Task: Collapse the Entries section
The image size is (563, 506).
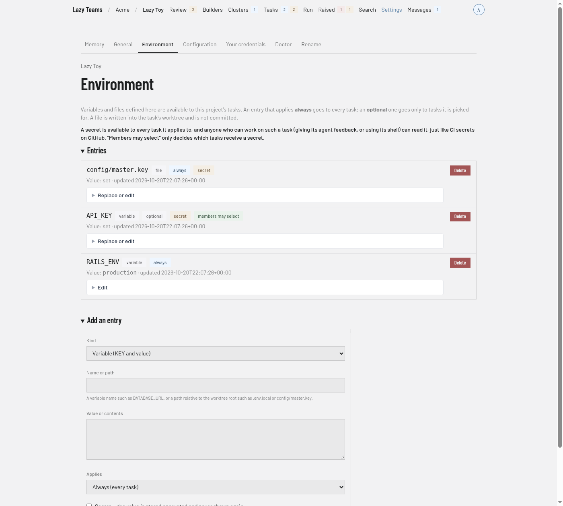Action: click(93, 151)
